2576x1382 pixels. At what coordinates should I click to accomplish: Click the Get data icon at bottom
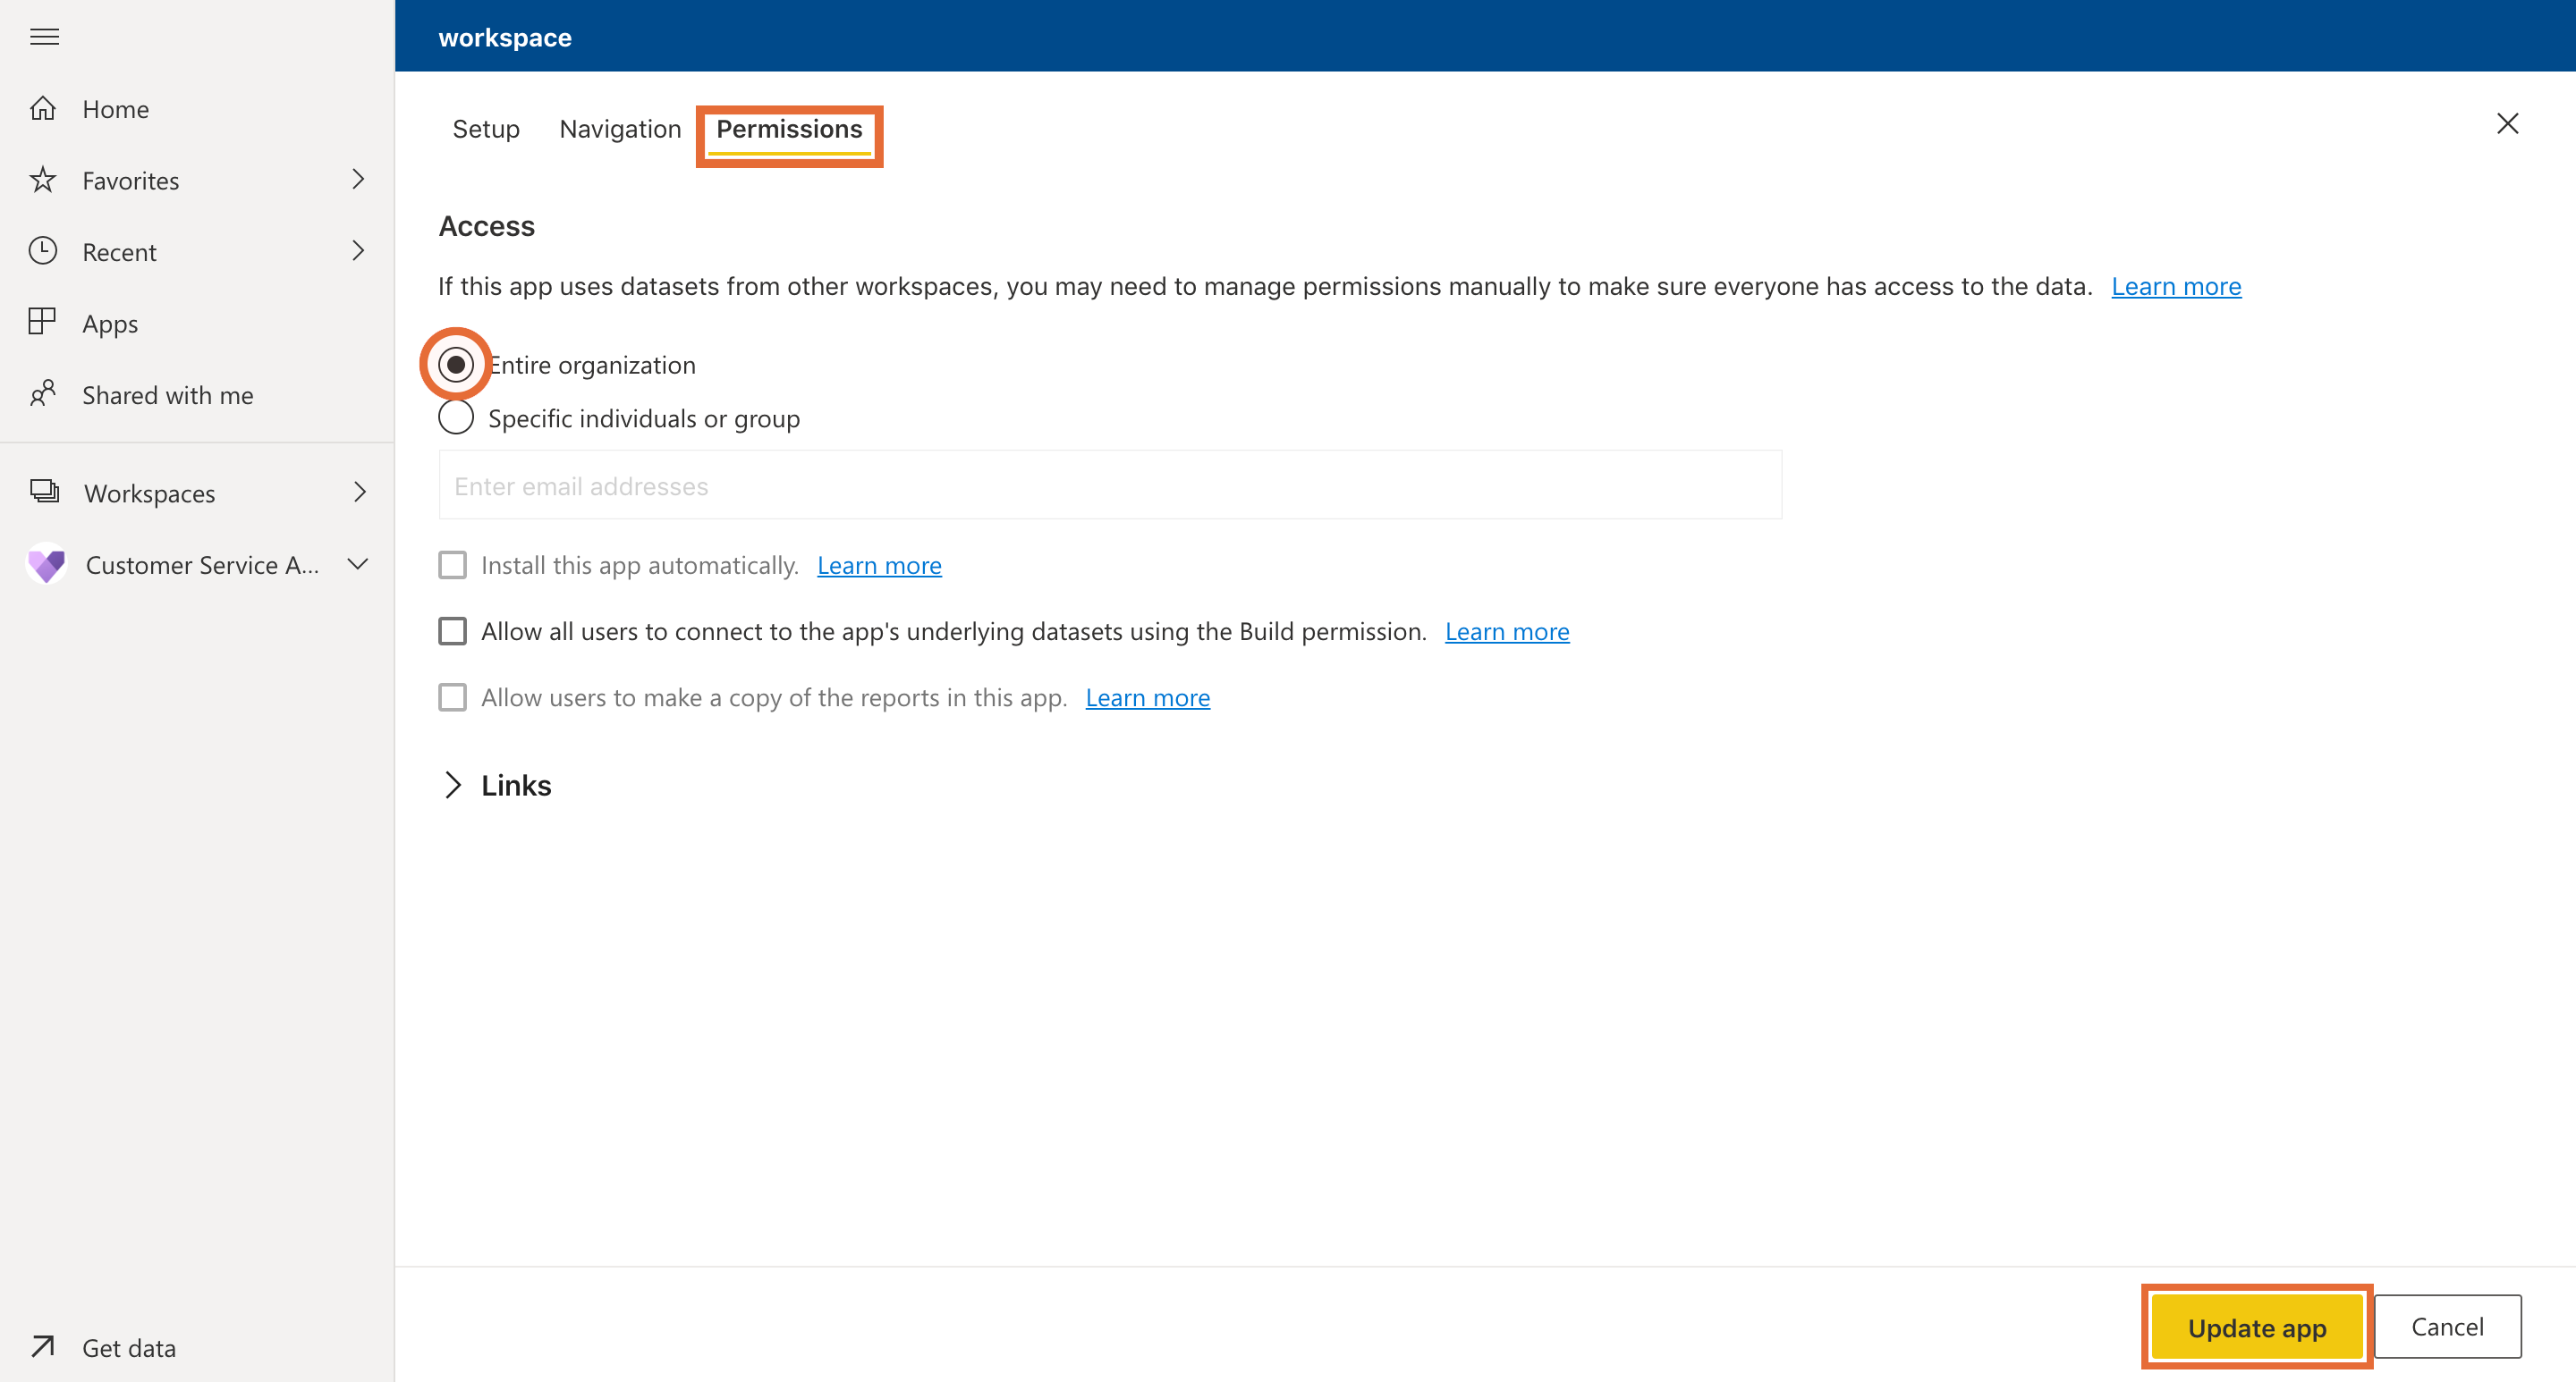[46, 1344]
